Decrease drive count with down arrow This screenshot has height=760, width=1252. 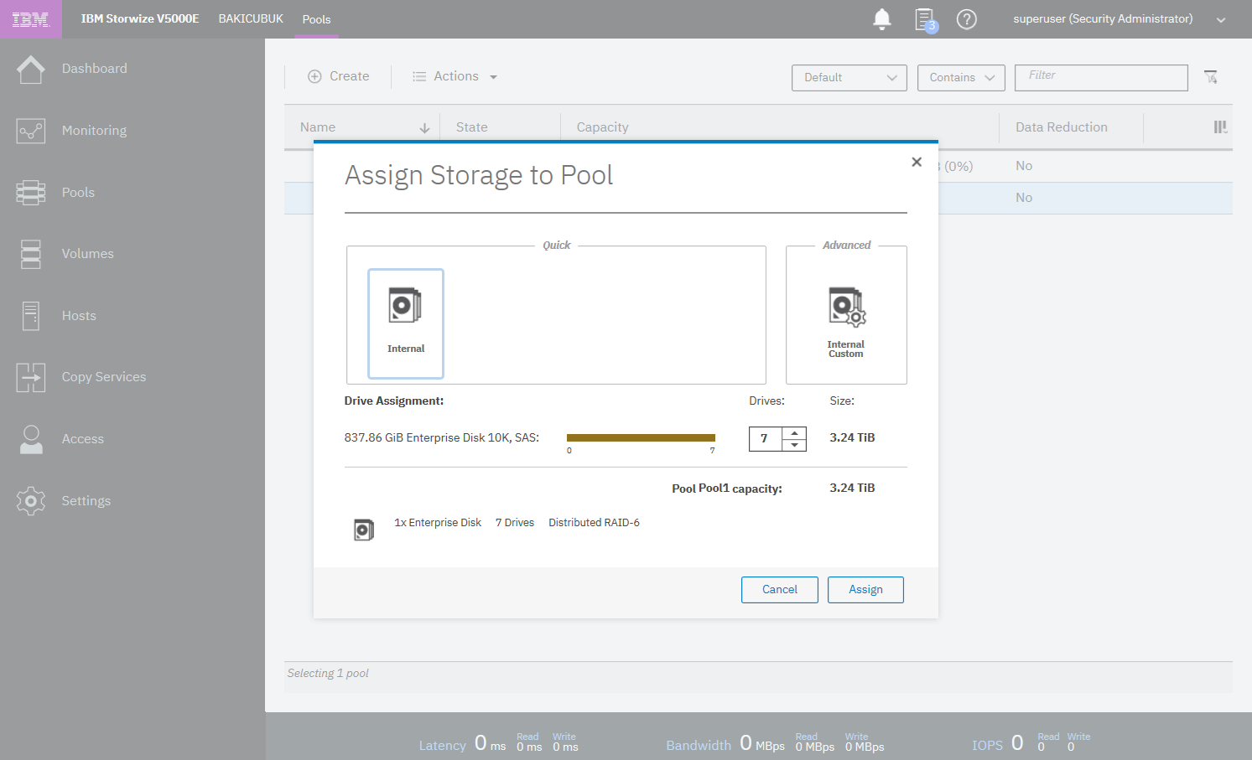(794, 445)
